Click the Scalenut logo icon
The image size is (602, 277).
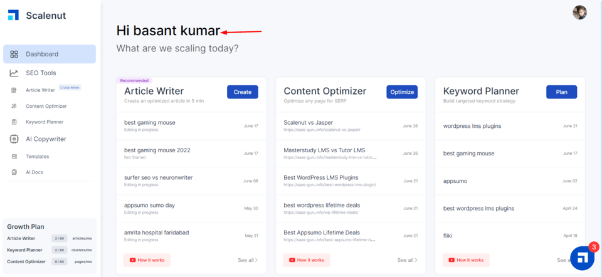pos(13,15)
